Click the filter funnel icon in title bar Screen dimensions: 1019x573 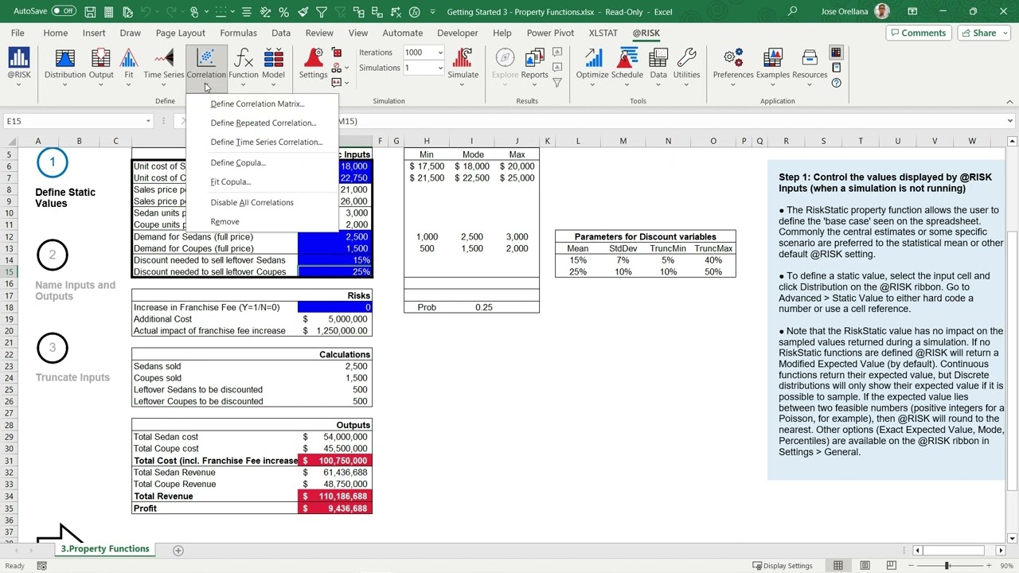pyautogui.click(x=322, y=12)
